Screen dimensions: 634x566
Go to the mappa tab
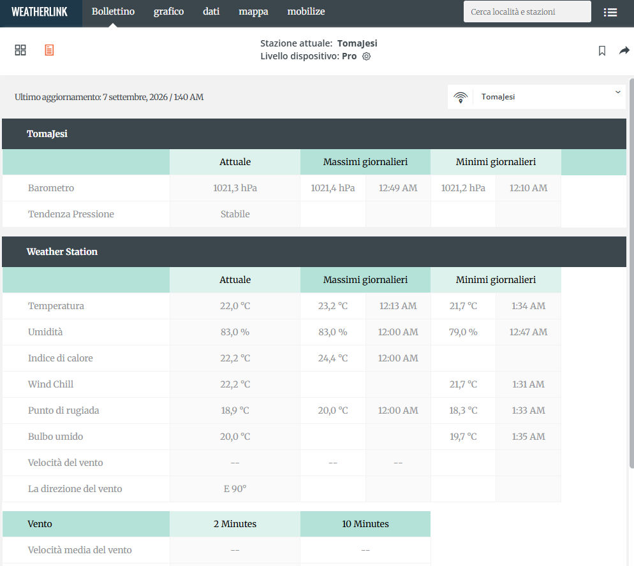click(253, 11)
